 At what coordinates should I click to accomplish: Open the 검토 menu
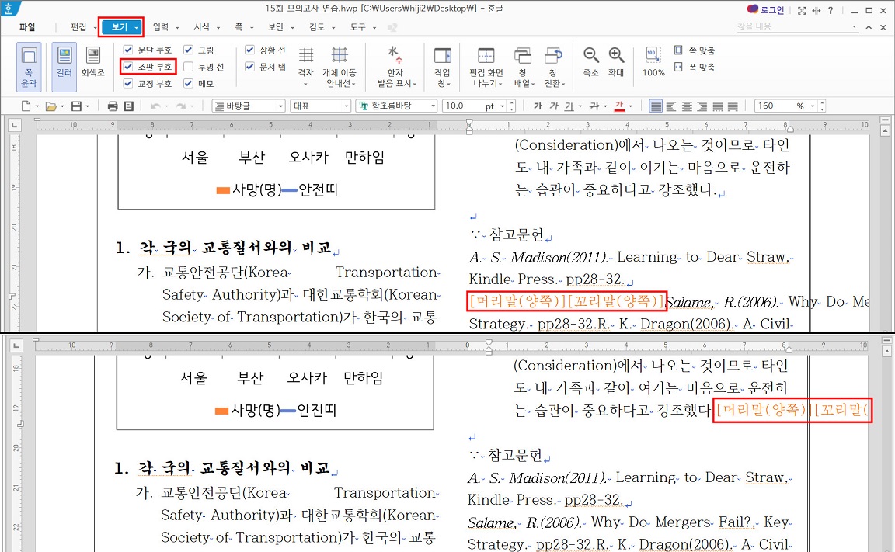pyautogui.click(x=317, y=27)
